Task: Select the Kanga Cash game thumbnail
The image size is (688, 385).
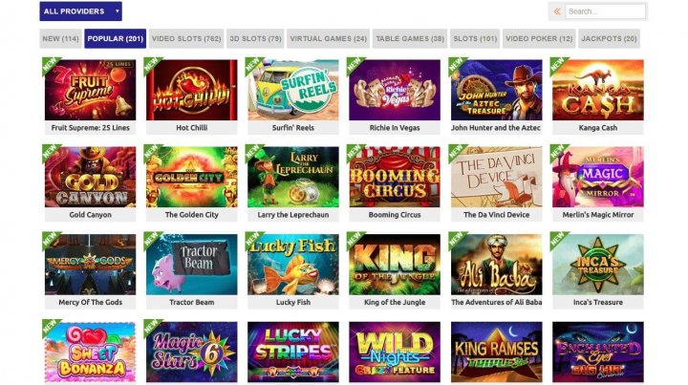Action: coord(598,90)
